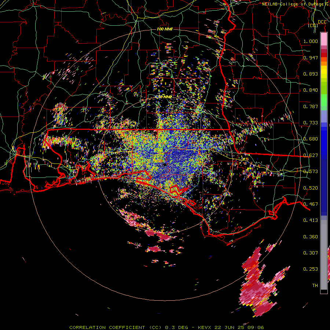The height and width of the screenshot is (330, 330).
Task: Click the 0.520 value on the color scale
Action: coord(311,188)
